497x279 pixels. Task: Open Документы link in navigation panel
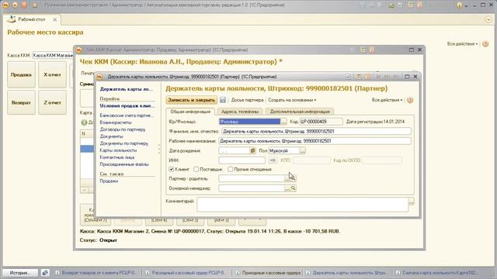click(x=111, y=136)
